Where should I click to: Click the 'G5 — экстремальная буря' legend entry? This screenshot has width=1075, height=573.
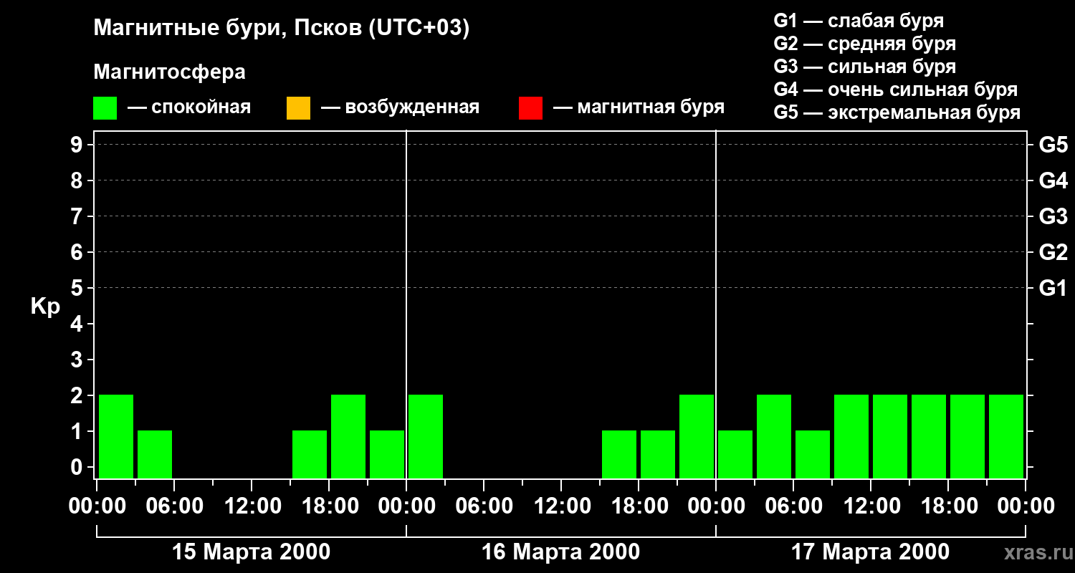pos(897,112)
